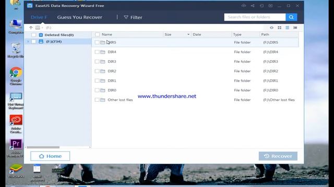Check the DIR1 folder checkbox
The image size is (334, 187).
[x=97, y=81]
